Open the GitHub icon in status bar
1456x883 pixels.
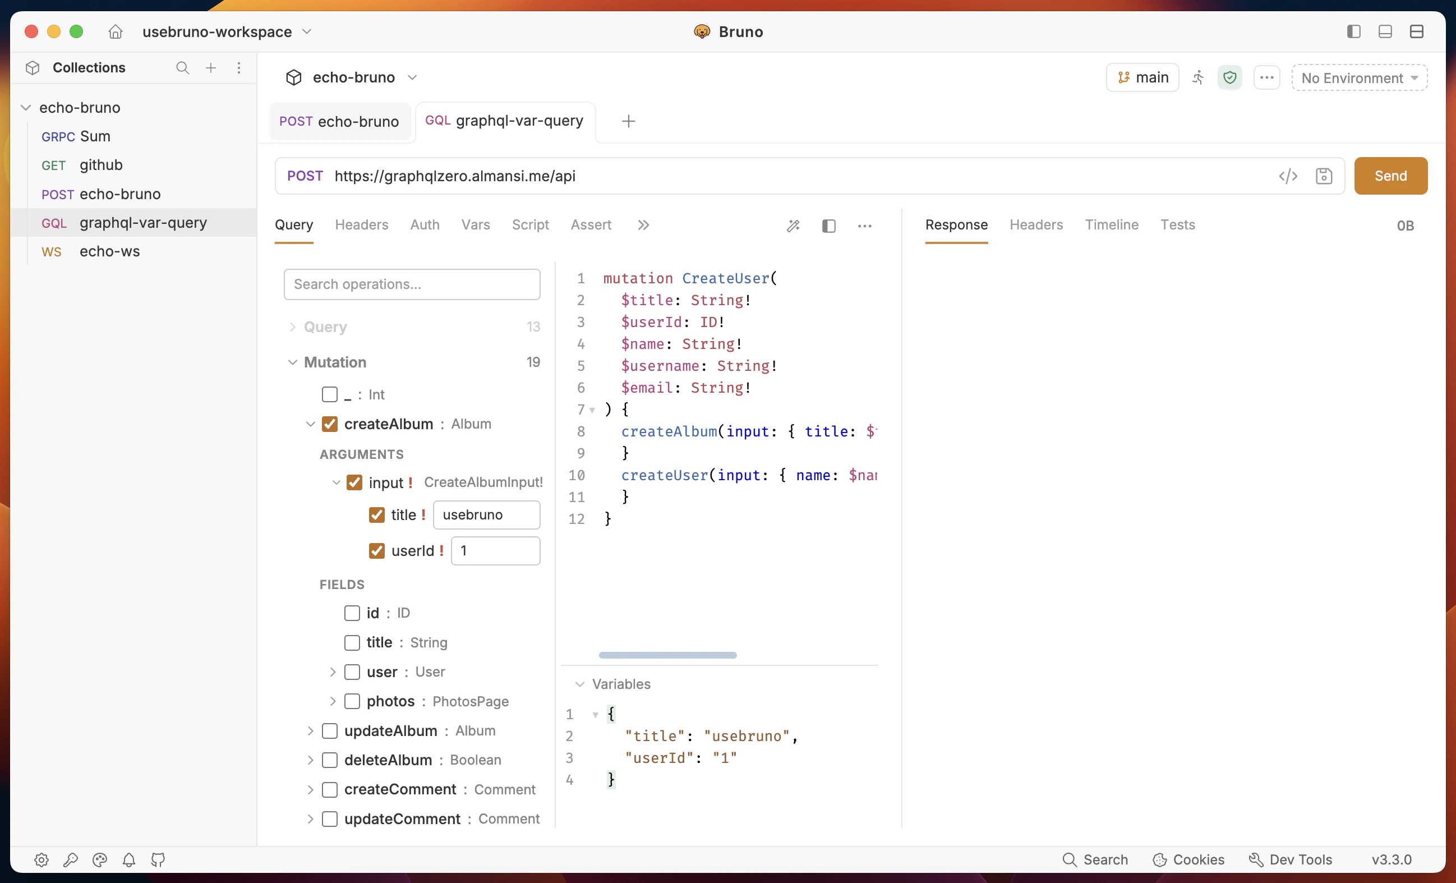click(x=158, y=859)
